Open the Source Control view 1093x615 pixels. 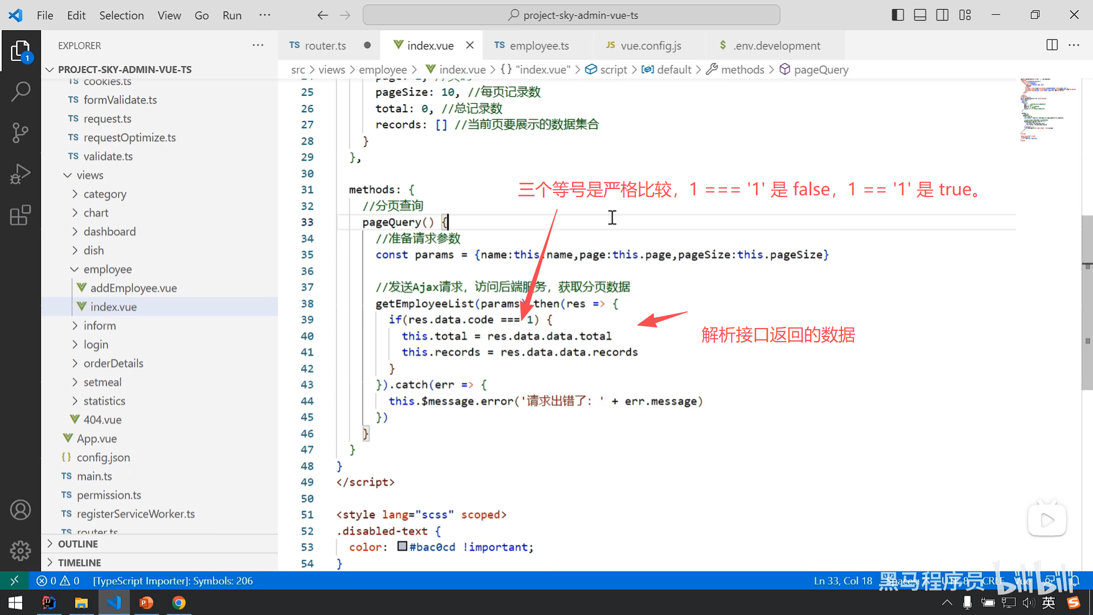tap(20, 133)
